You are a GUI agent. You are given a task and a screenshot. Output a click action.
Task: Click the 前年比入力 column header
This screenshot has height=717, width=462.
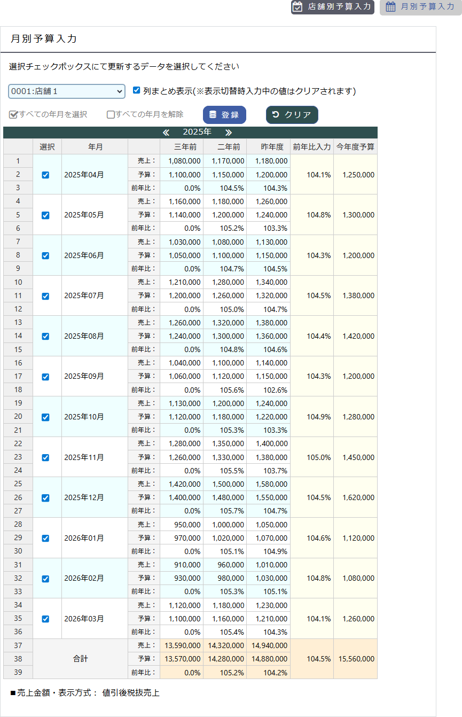(312, 147)
